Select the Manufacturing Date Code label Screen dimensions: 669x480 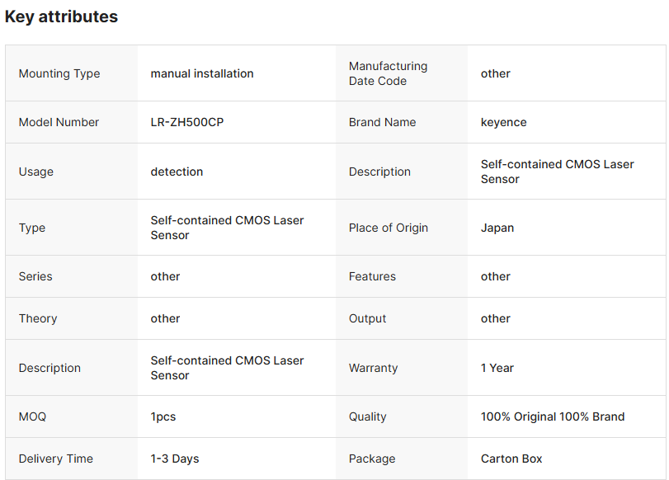tap(388, 73)
